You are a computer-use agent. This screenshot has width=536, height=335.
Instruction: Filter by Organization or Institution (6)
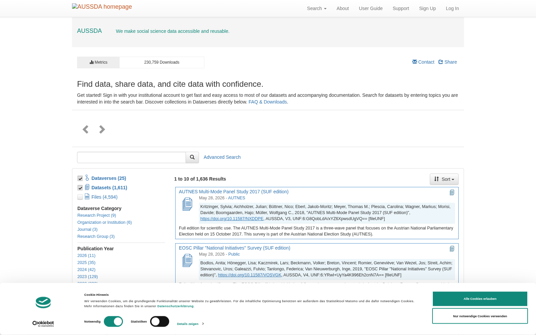tap(105, 222)
